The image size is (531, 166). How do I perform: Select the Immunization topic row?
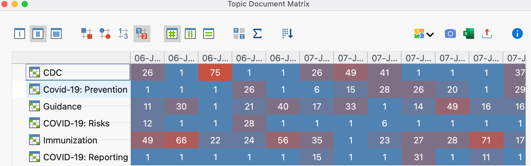[70, 140]
